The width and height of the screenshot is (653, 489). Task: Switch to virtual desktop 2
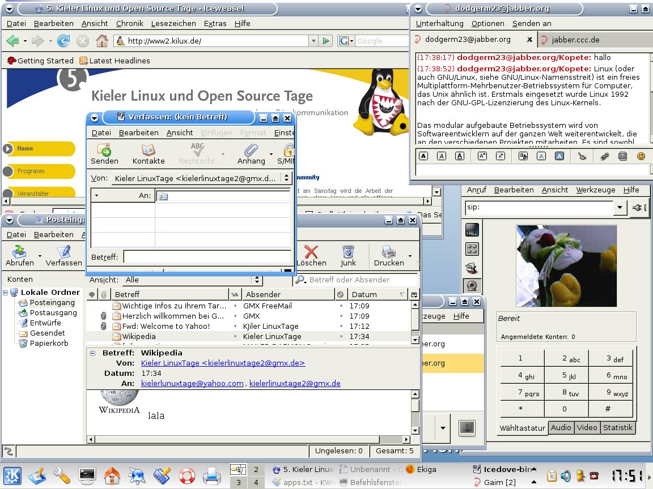point(256,469)
